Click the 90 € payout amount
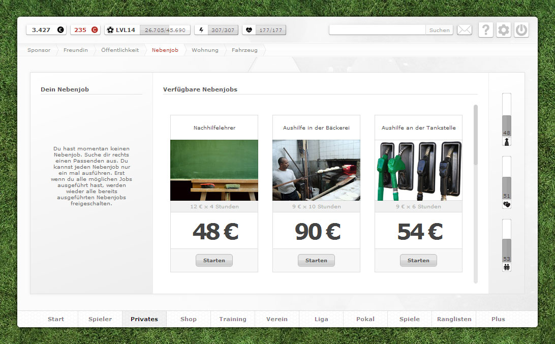 [318, 232]
